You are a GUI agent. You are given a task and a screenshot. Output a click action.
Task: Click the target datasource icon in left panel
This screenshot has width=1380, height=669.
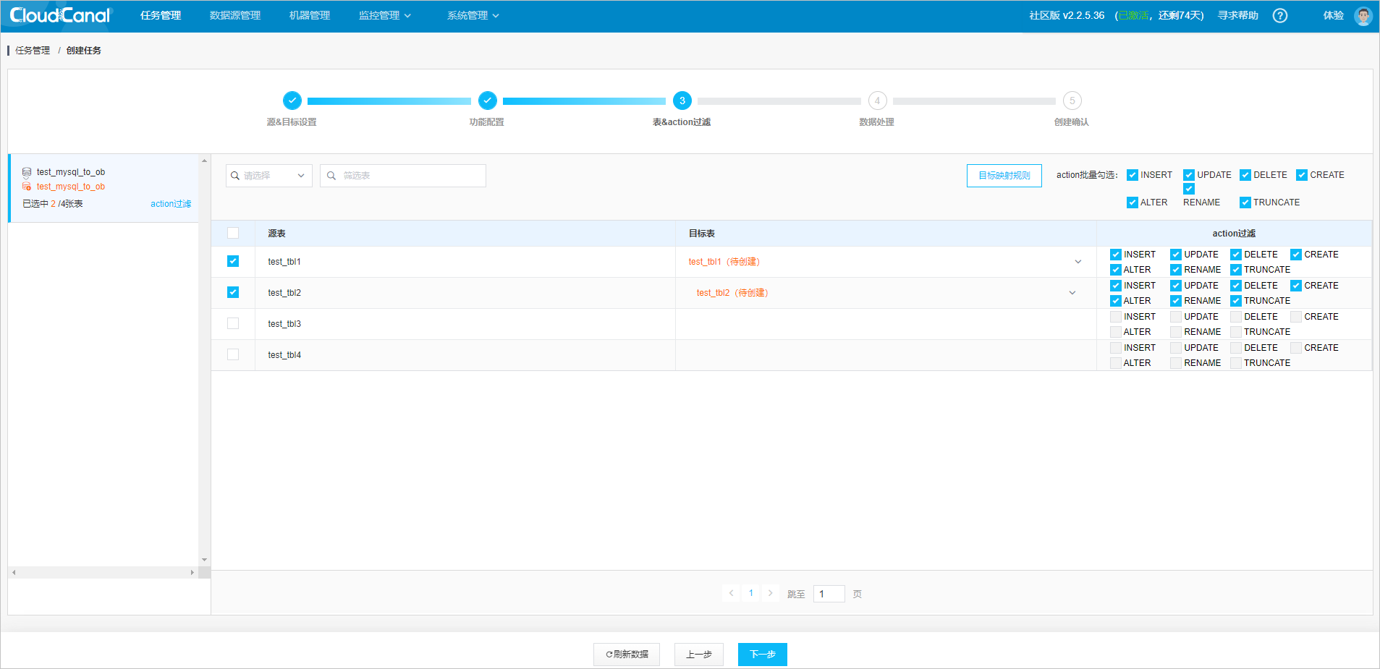(x=26, y=186)
